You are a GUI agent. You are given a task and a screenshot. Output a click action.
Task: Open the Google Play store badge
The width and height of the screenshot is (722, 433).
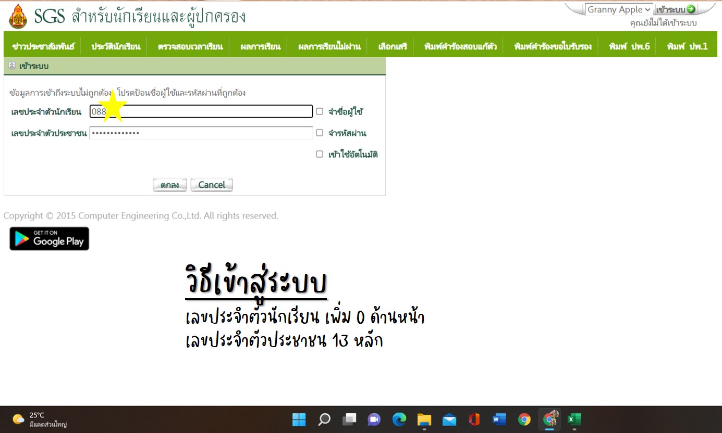[x=50, y=239]
